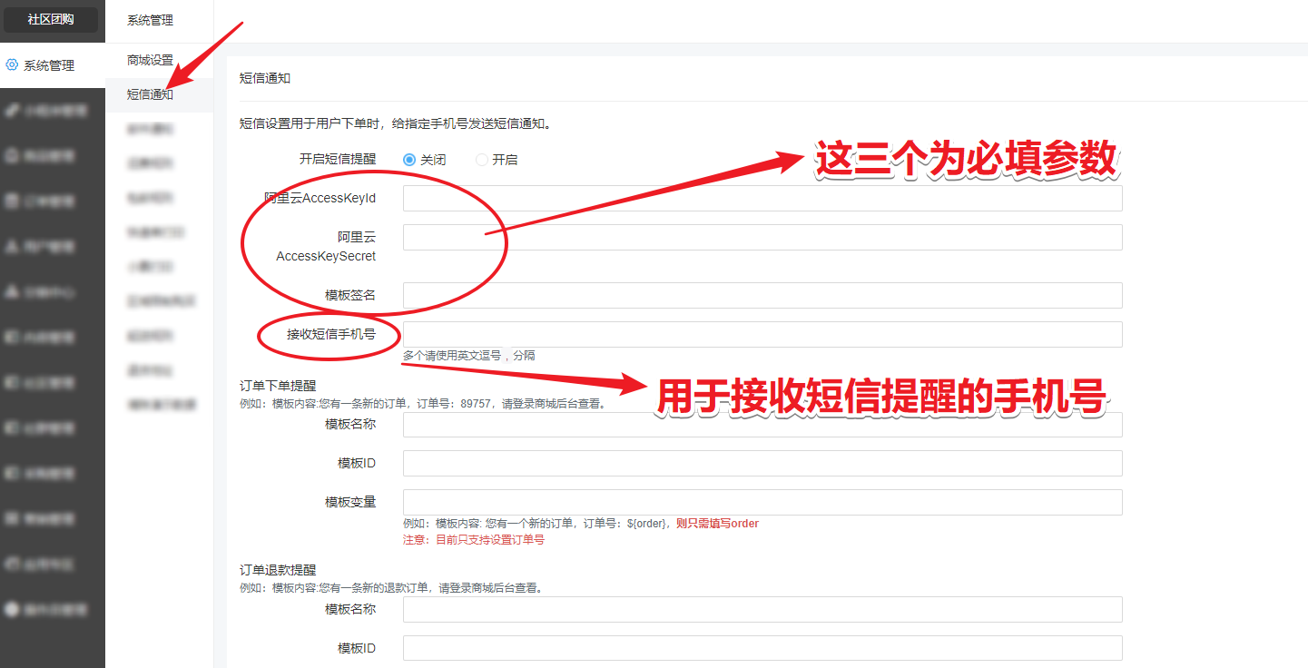Click the 短信通知 page title text

(x=265, y=78)
